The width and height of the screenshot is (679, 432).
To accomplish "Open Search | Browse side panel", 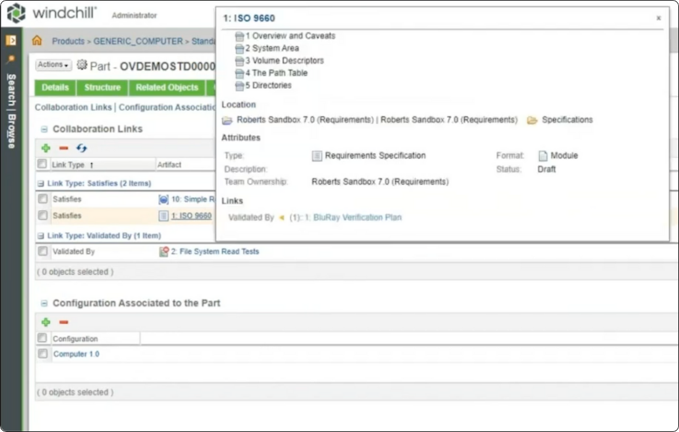I will [x=12, y=111].
